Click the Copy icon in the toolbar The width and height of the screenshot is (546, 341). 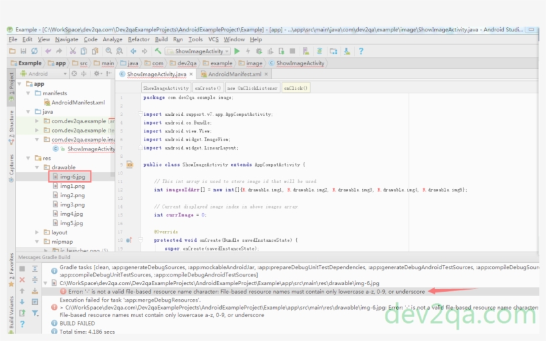click(x=84, y=51)
